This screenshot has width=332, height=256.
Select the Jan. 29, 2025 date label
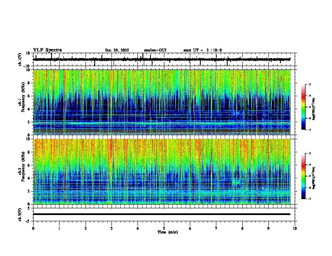pyautogui.click(x=117, y=50)
